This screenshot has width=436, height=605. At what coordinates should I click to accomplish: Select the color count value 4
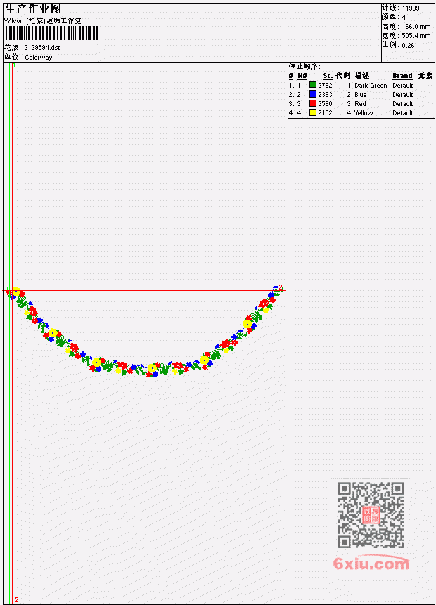404,18
